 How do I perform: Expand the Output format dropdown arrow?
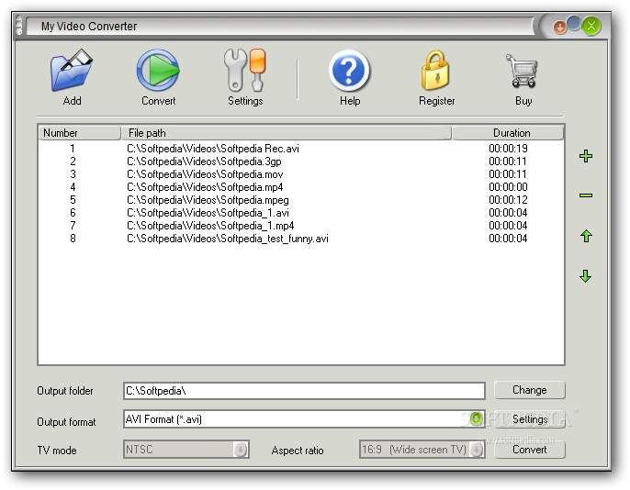476,419
